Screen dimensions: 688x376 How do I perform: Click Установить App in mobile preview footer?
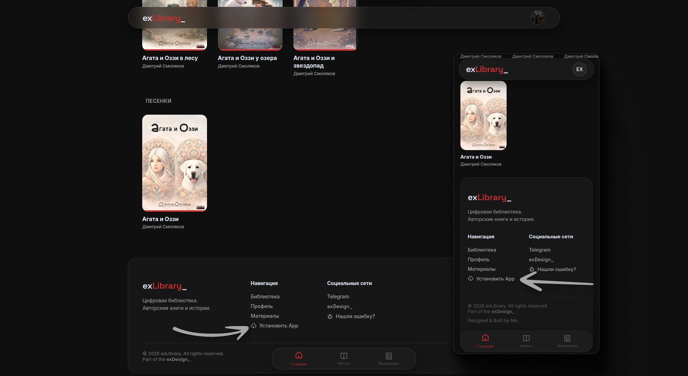495,279
